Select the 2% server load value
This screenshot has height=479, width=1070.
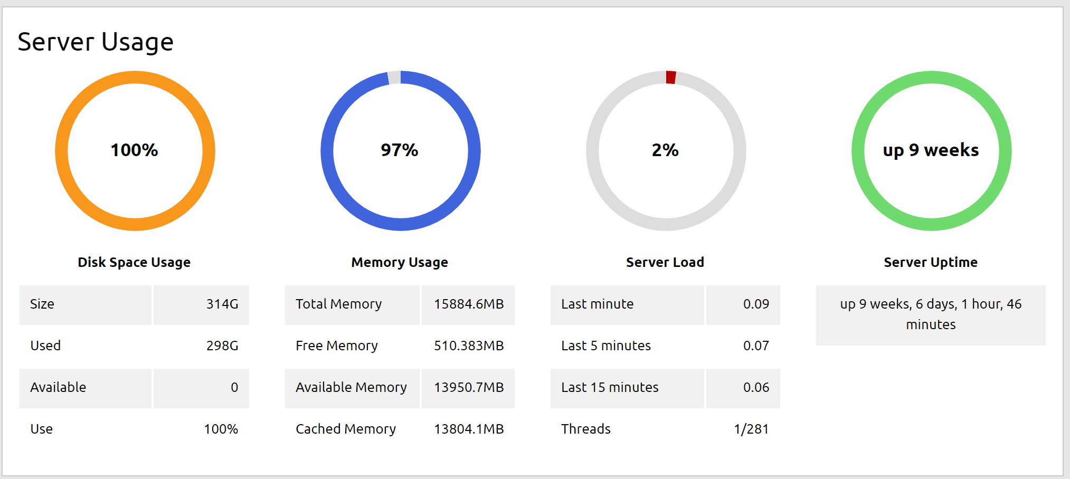coord(665,150)
